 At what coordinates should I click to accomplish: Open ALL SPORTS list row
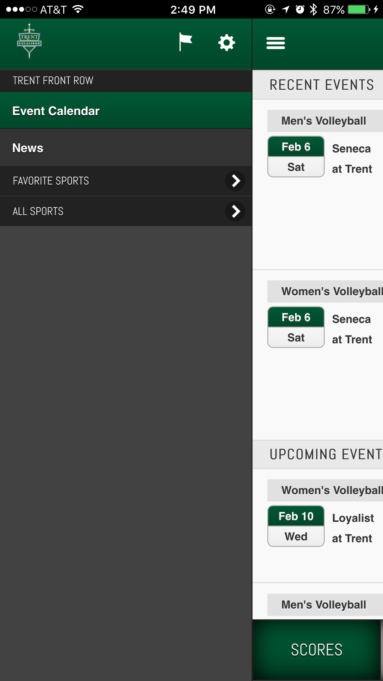126,211
